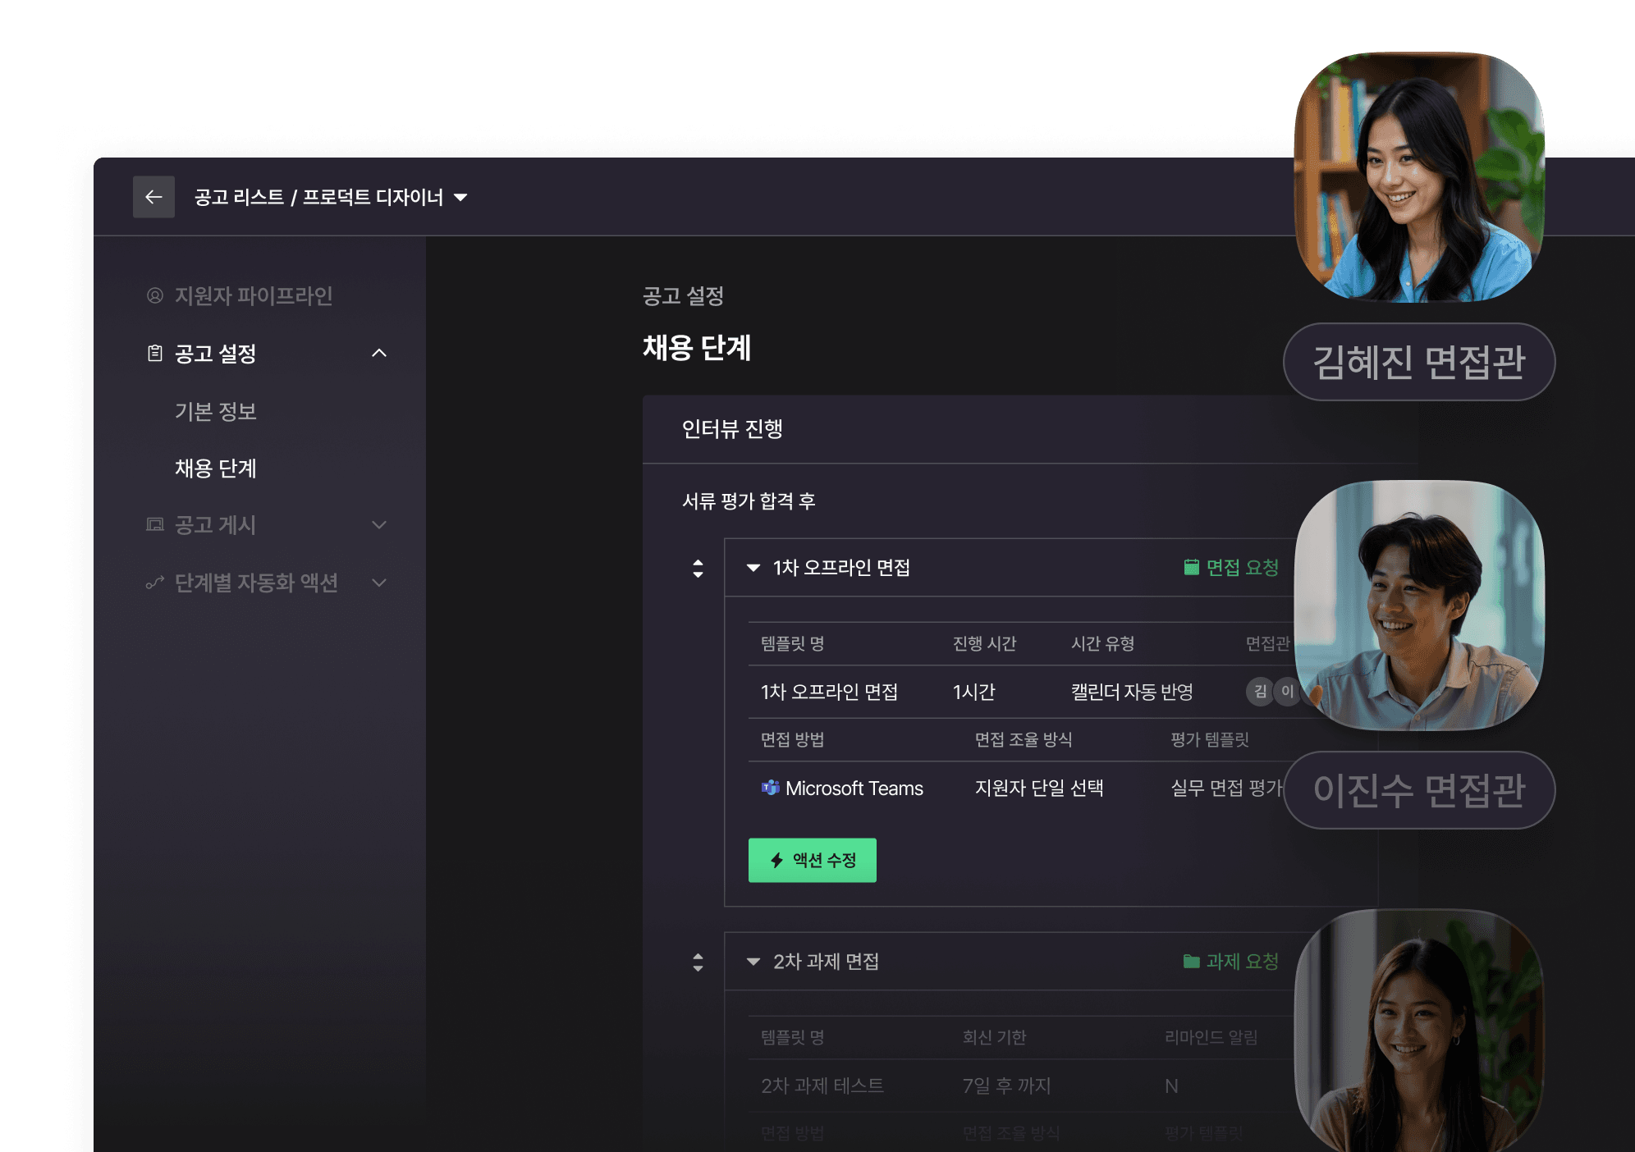
Task: Expand the 공고 게시 sidebar section
Action: tap(378, 525)
